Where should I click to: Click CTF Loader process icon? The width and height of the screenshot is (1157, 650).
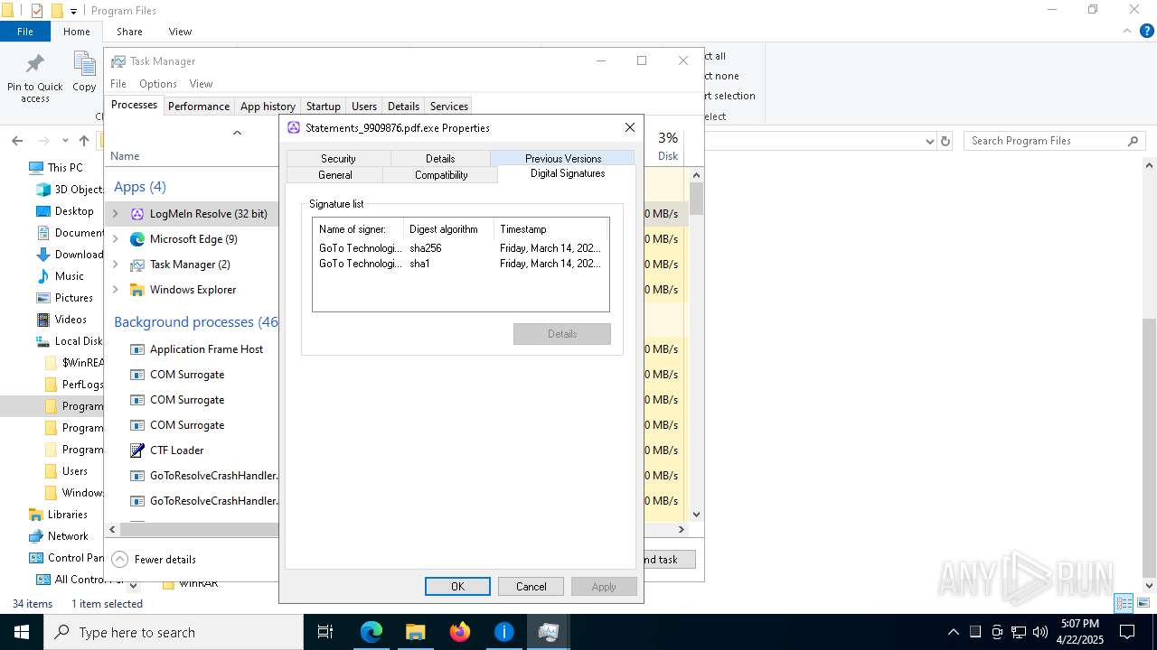pos(137,450)
